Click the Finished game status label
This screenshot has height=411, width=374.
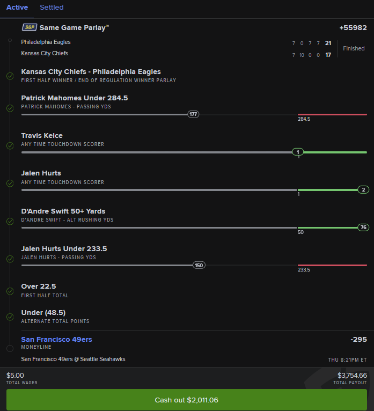coord(354,48)
